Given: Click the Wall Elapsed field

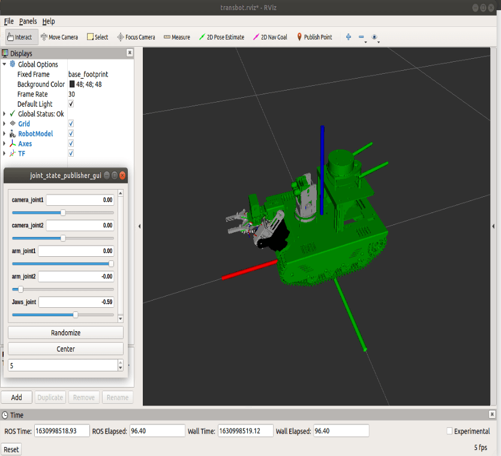Looking at the screenshot, I should [x=341, y=431].
